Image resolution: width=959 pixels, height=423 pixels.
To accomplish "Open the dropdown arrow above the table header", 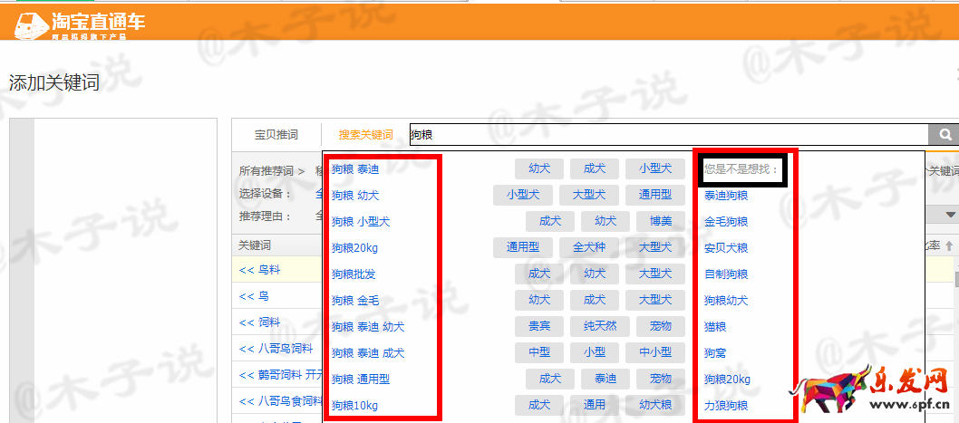I will coord(950,215).
